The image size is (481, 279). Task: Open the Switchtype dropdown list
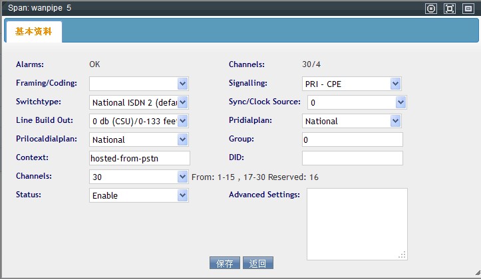coord(139,102)
